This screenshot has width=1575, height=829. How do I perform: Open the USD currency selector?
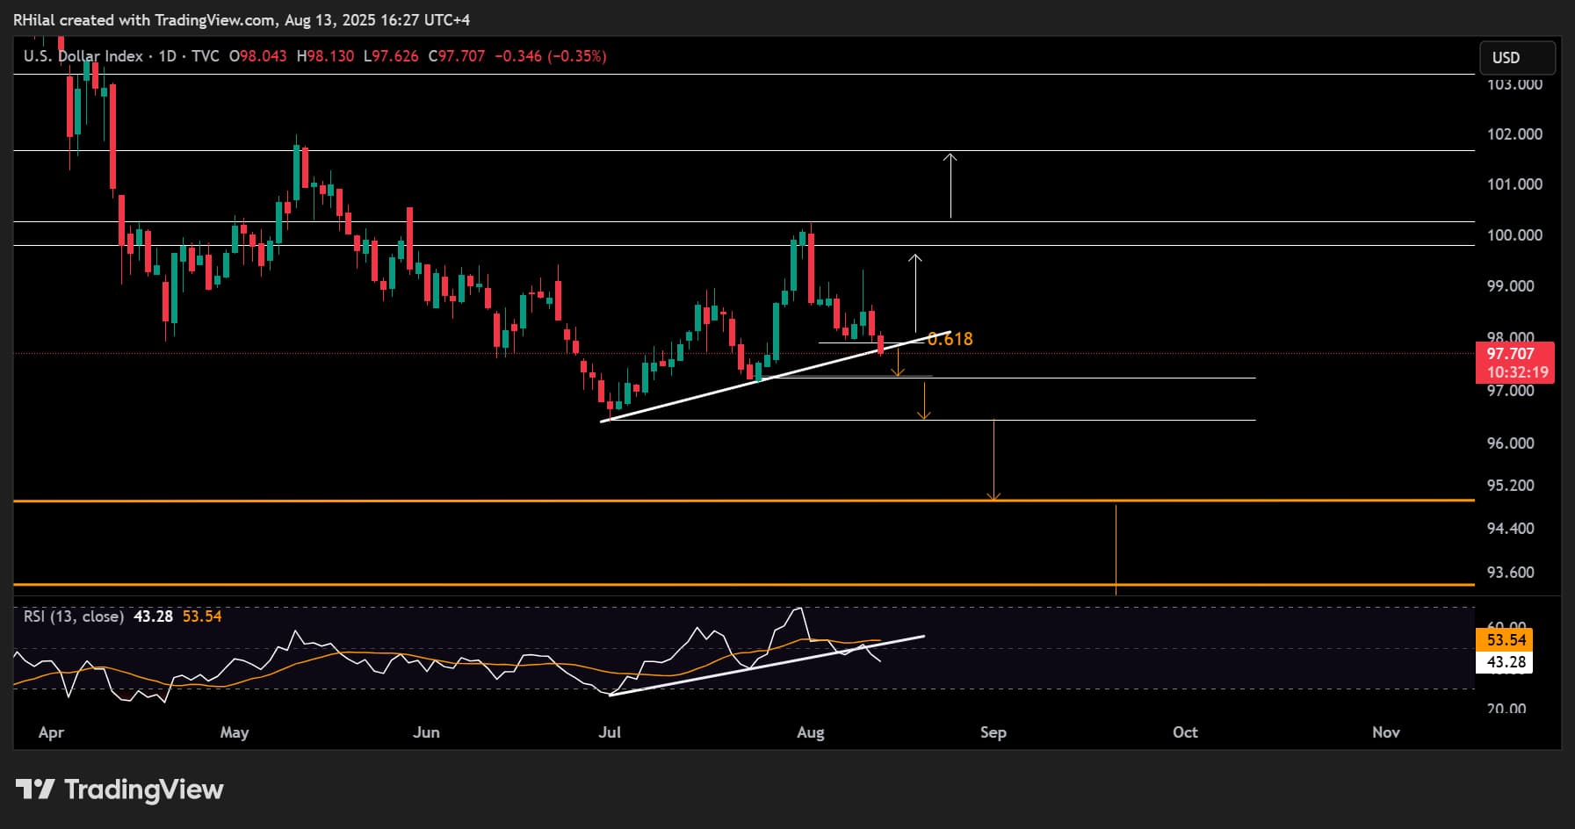click(x=1517, y=58)
